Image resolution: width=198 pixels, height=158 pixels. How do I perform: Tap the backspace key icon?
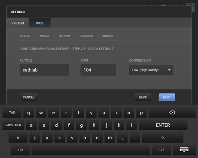pyautogui.click(x=172, y=113)
